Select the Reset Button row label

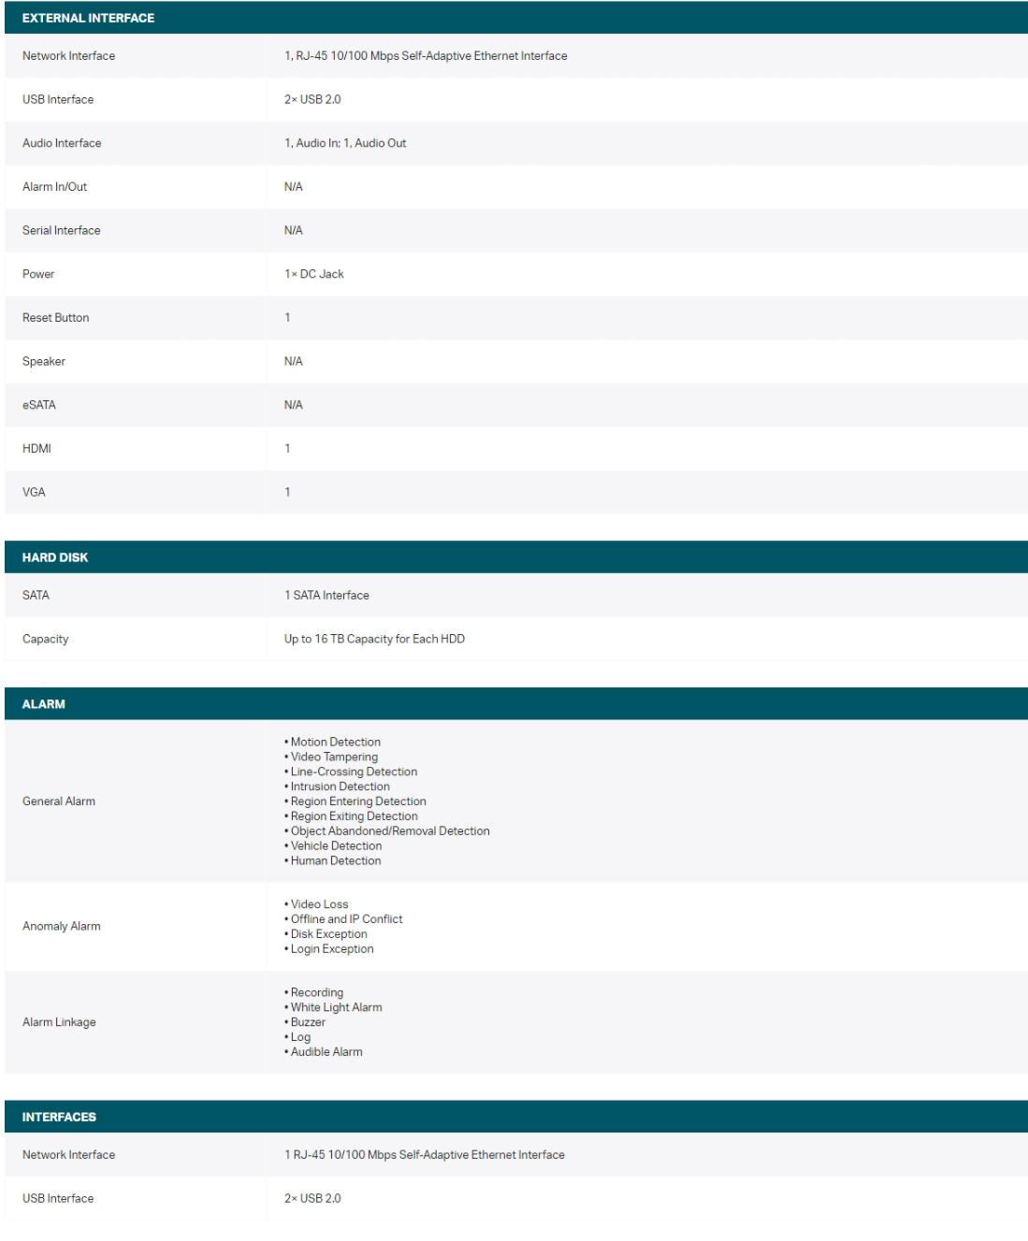(55, 318)
